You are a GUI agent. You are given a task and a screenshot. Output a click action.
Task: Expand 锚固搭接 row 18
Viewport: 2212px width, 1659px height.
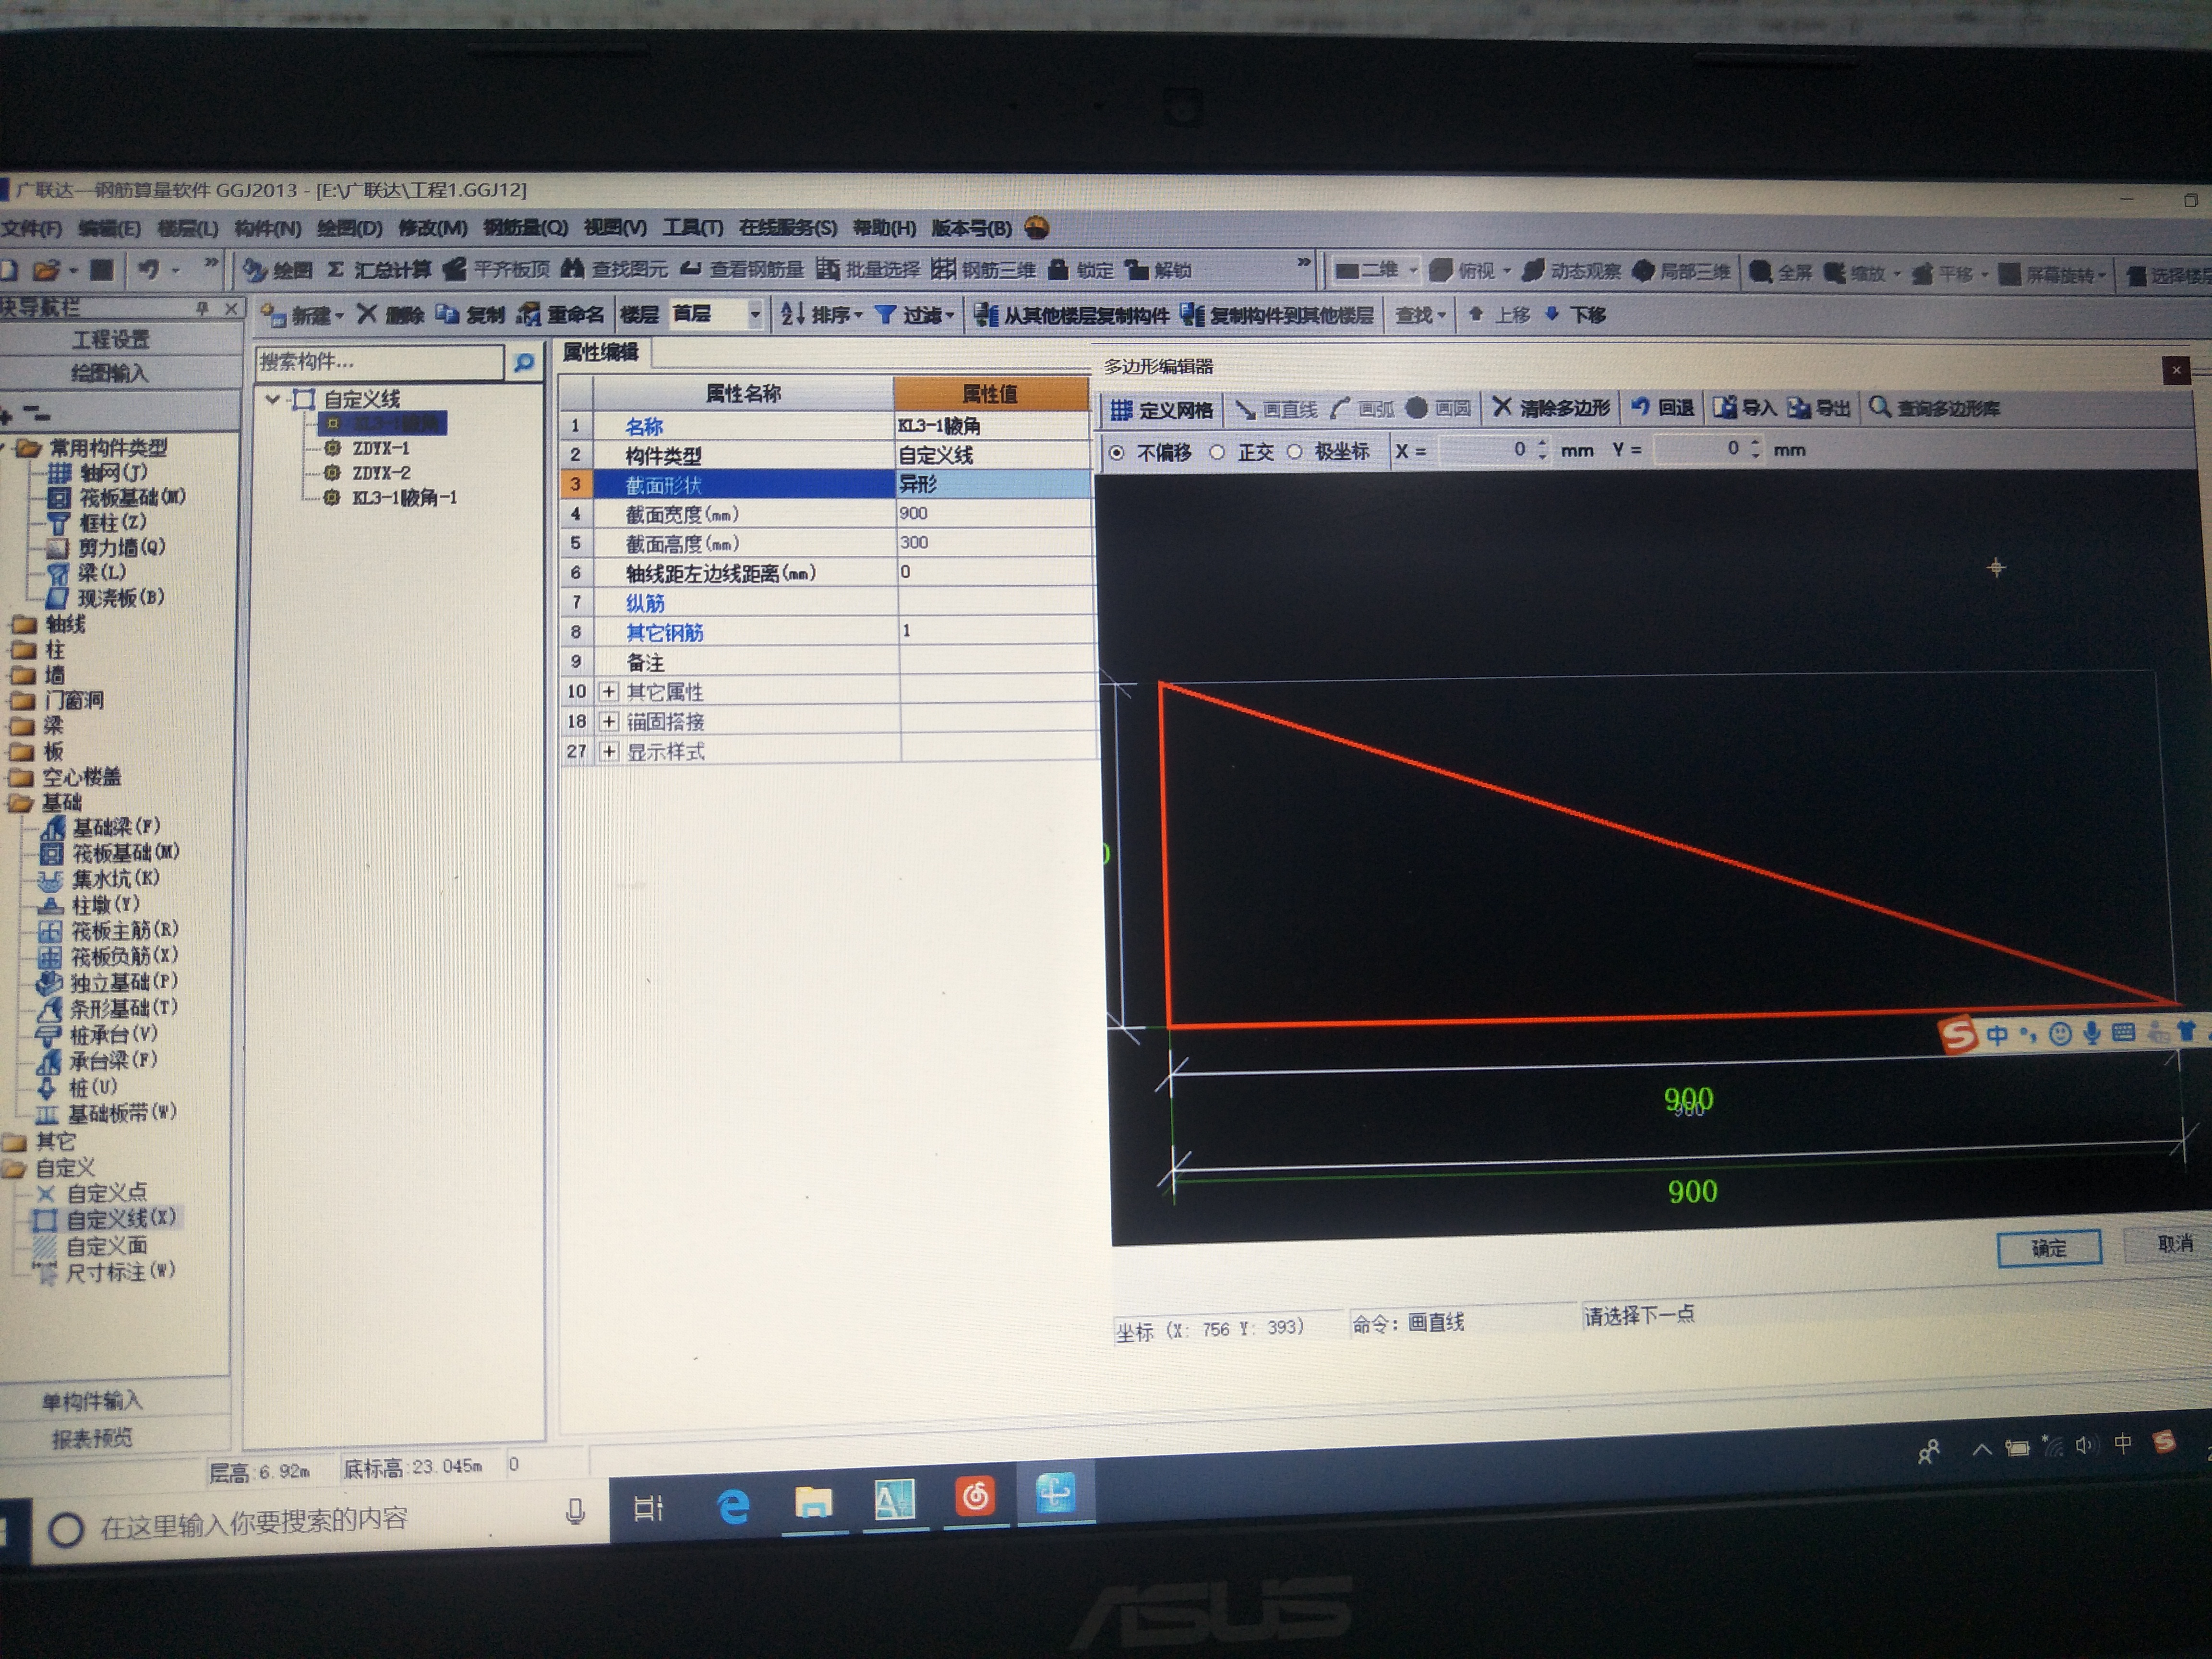pos(608,722)
